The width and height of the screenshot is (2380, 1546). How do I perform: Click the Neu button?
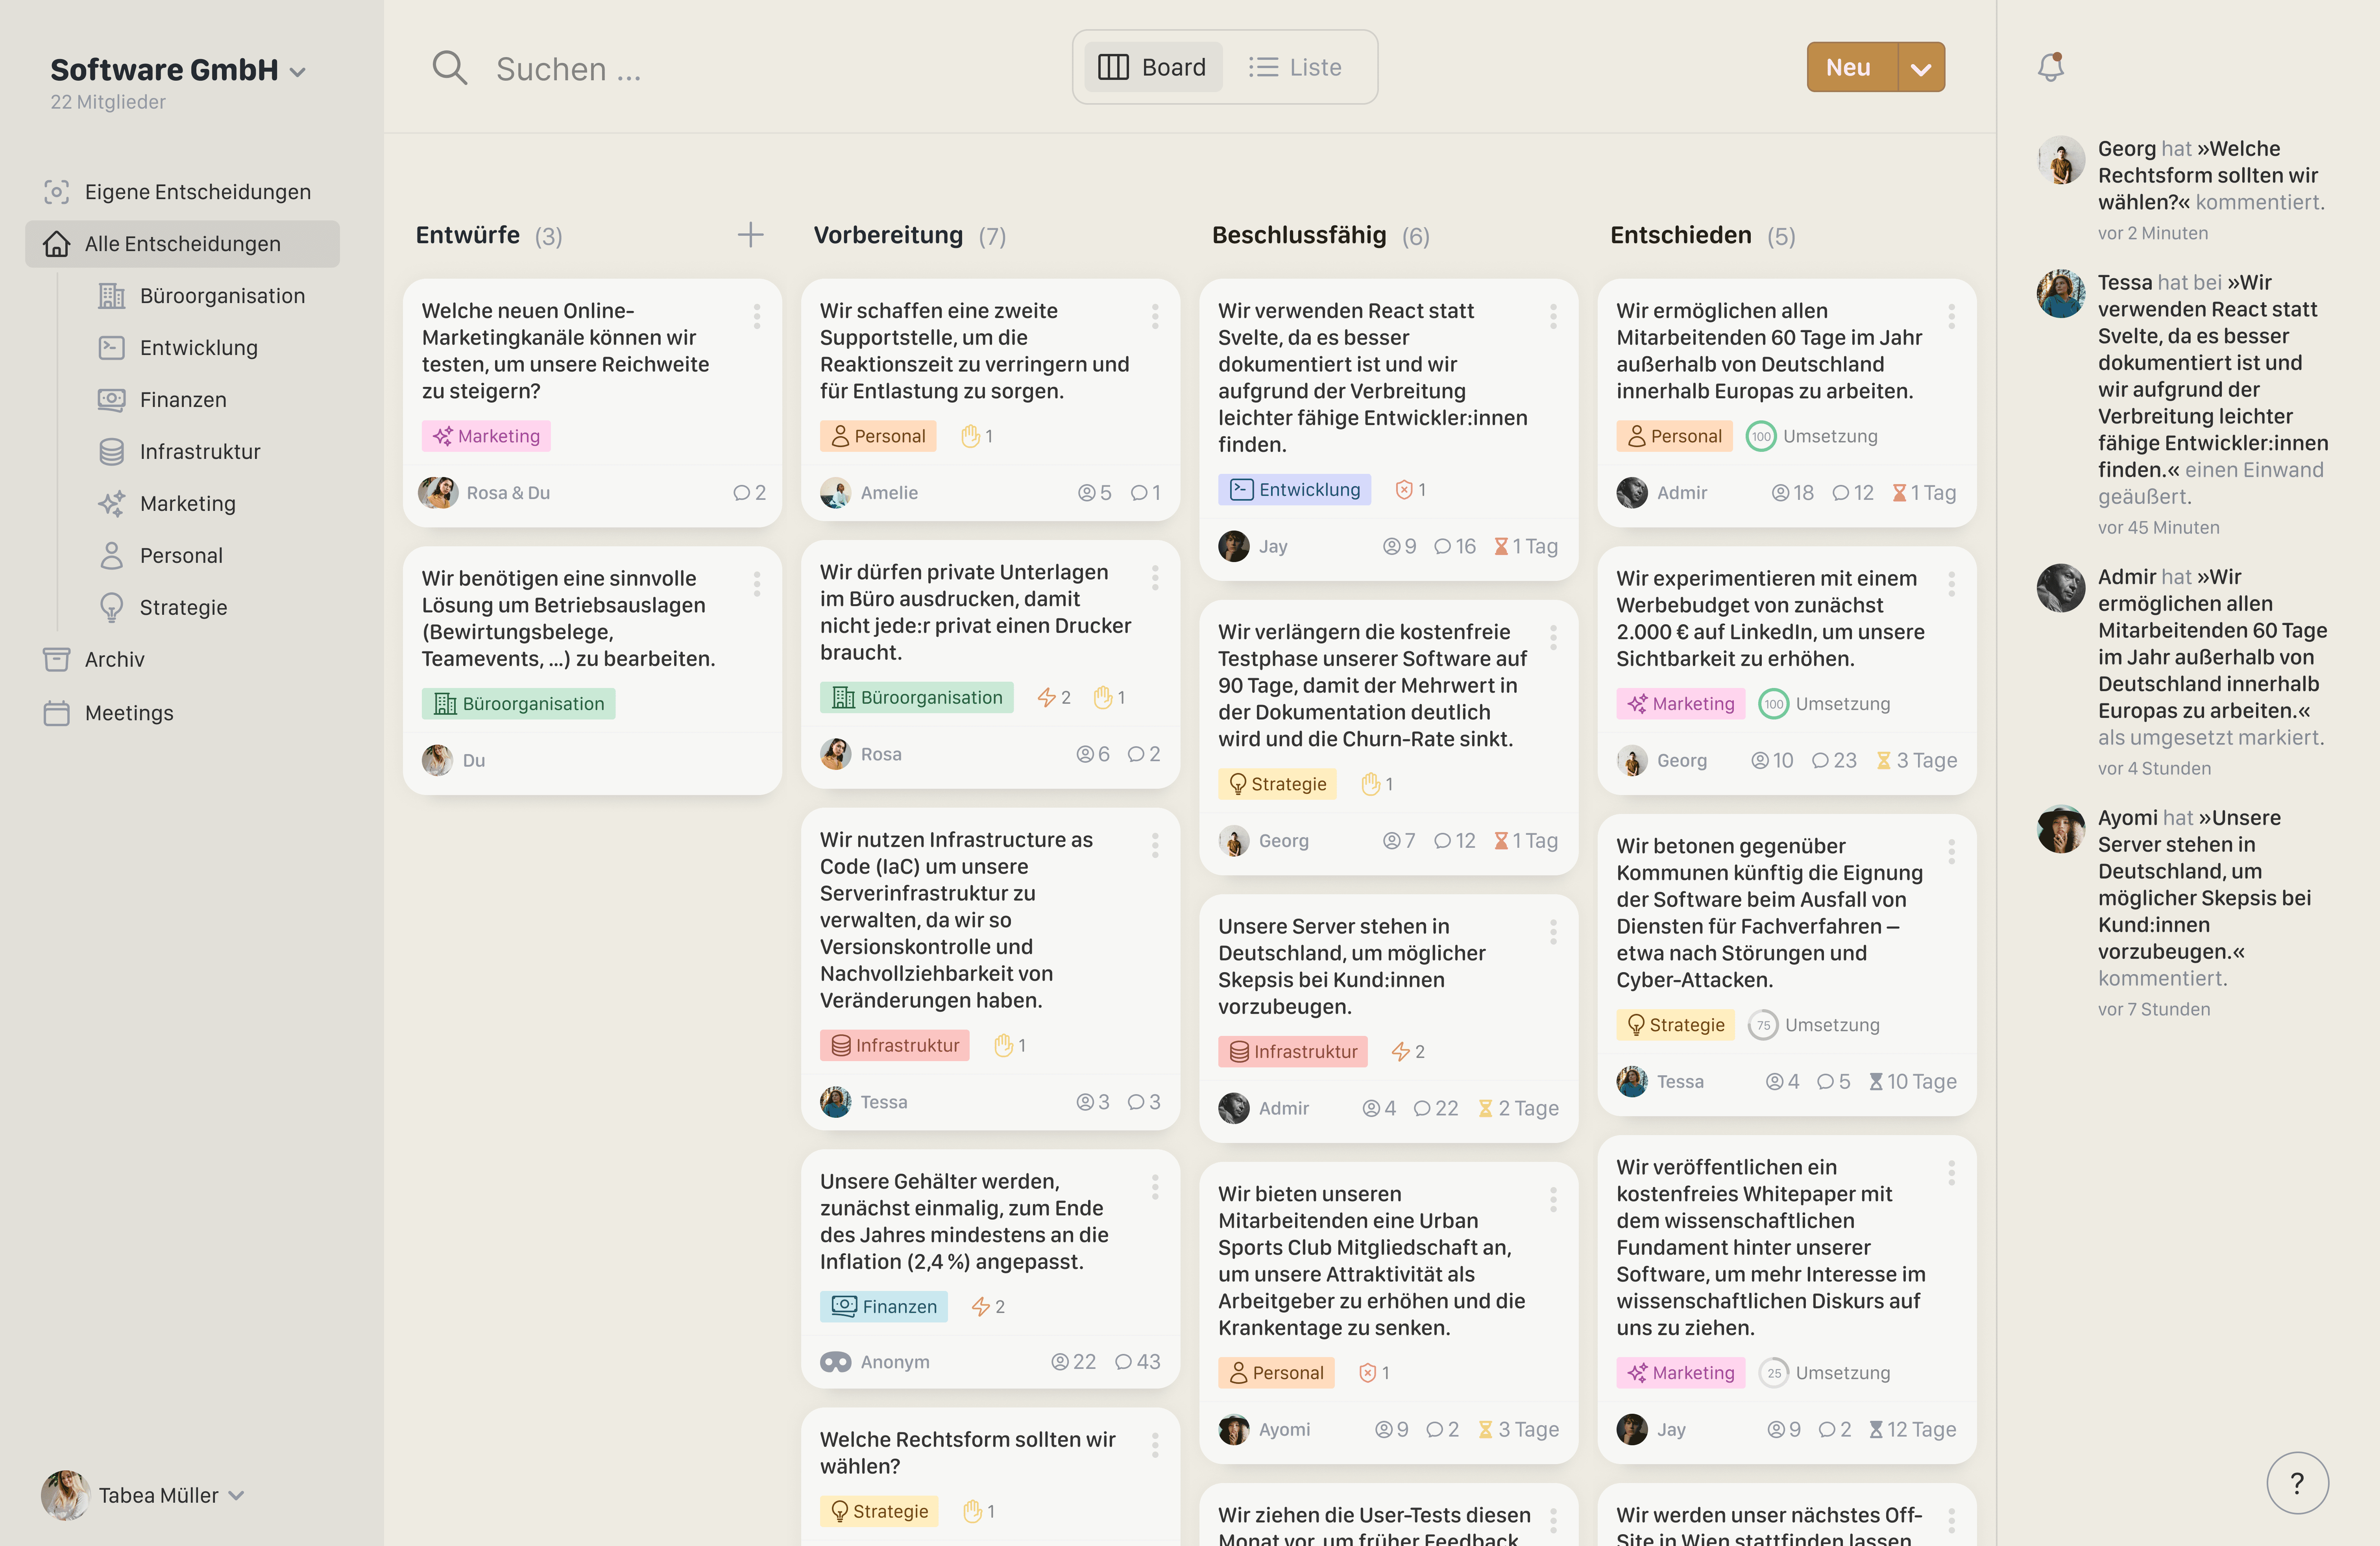pos(1852,67)
